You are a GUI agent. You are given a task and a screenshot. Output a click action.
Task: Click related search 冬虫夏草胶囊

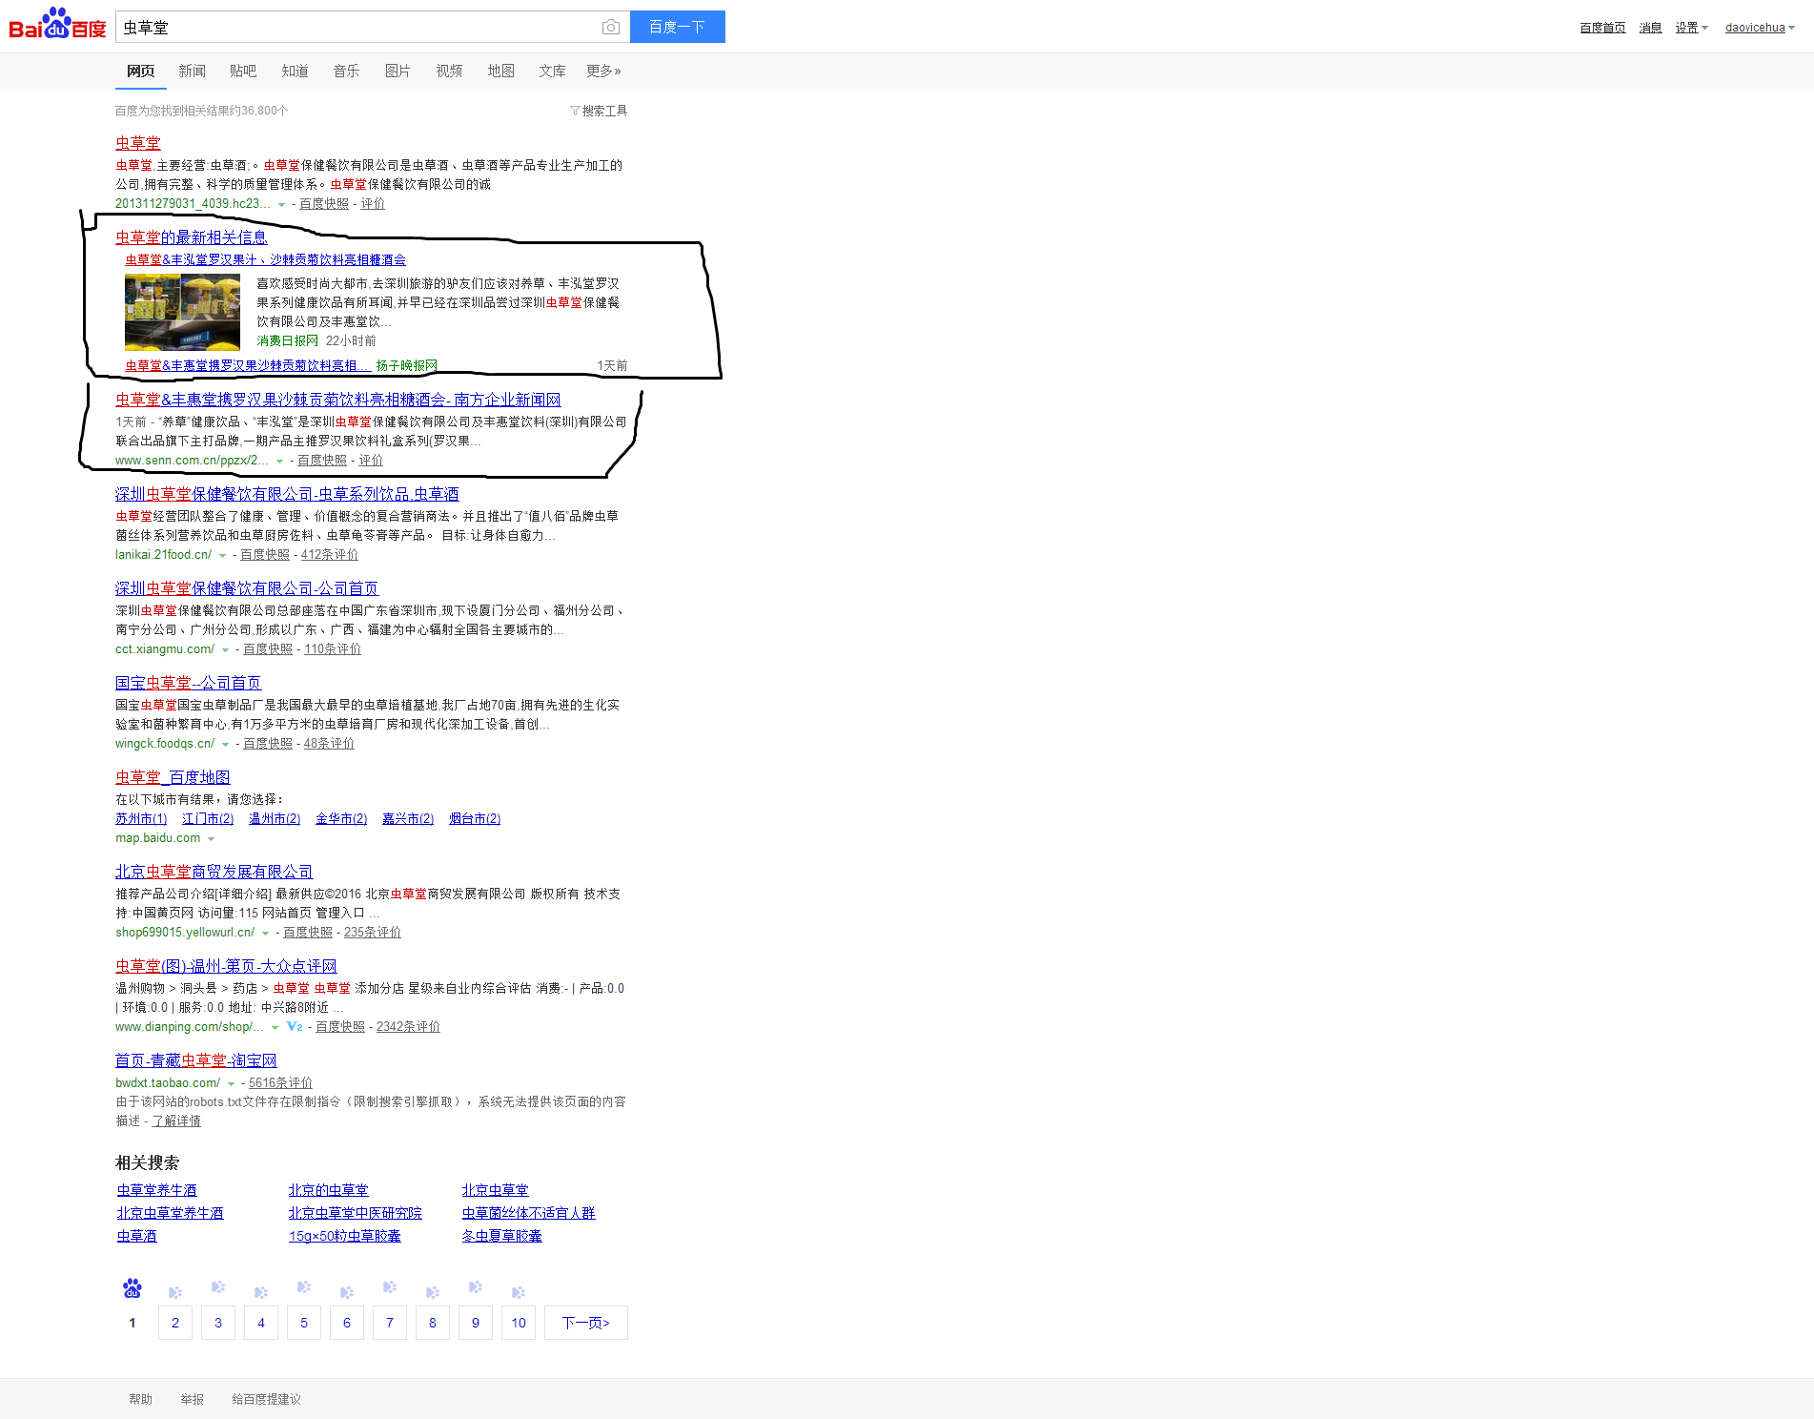[x=502, y=1236]
